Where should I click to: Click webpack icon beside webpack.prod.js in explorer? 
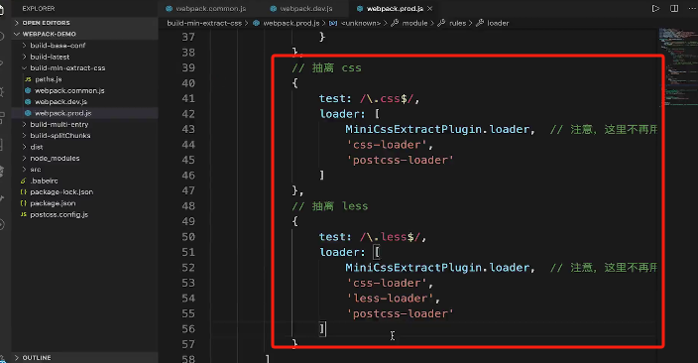(x=28, y=113)
